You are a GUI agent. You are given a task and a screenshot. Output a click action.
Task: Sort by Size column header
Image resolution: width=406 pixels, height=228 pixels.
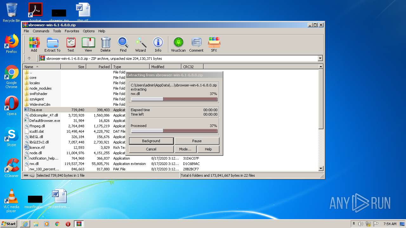(x=73, y=67)
